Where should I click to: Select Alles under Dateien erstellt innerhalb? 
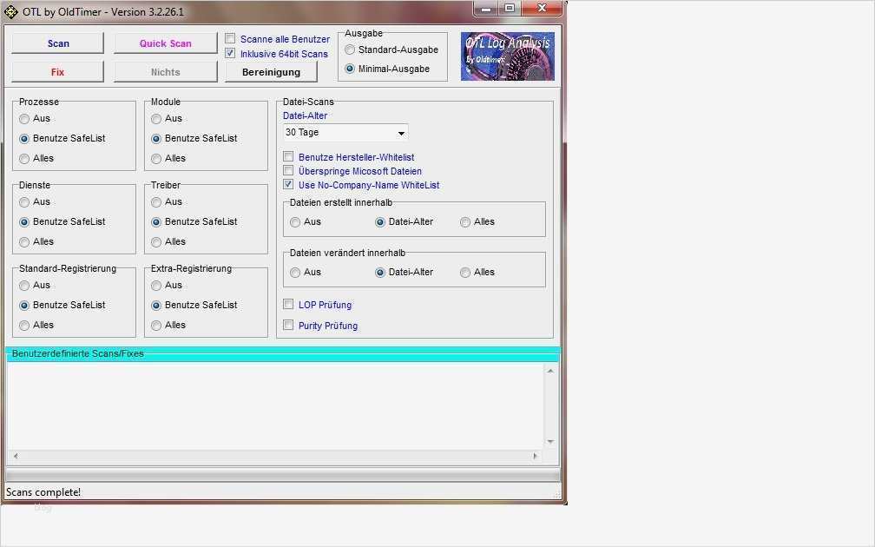pyautogui.click(x=465, y=222)
